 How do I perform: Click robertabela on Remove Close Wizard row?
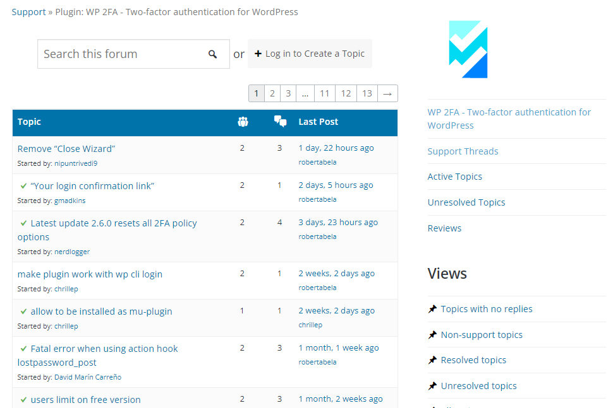(317, 162)
